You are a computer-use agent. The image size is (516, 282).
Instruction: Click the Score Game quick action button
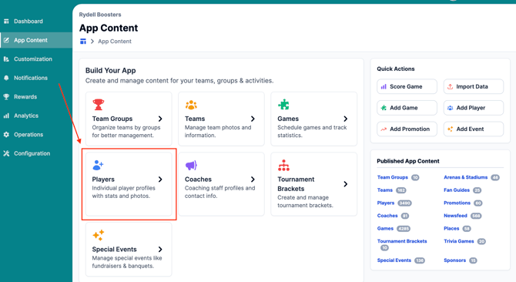(x=407, y=86)
